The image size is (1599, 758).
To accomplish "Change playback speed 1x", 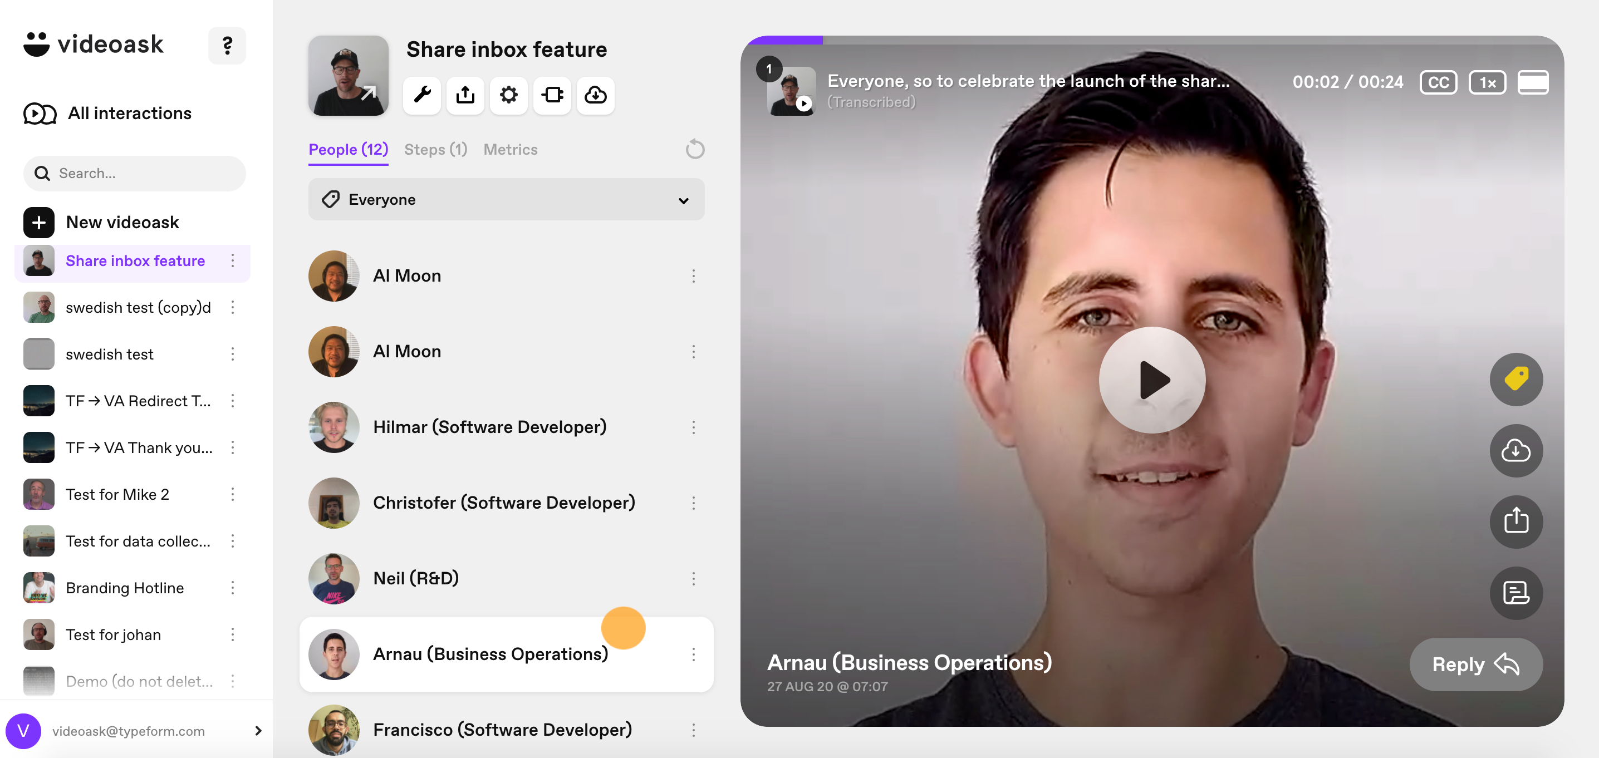I will [x=1487, y=82].
